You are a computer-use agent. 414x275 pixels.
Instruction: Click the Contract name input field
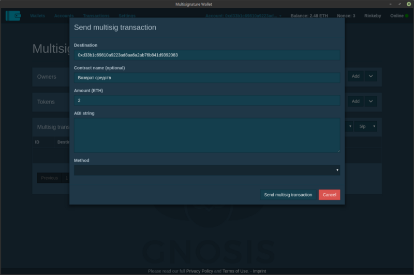[207, 78]
